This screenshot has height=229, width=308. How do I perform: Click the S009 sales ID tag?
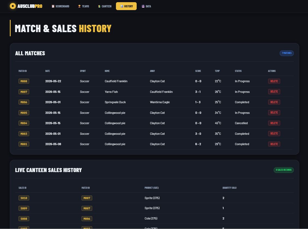point(24,208)
